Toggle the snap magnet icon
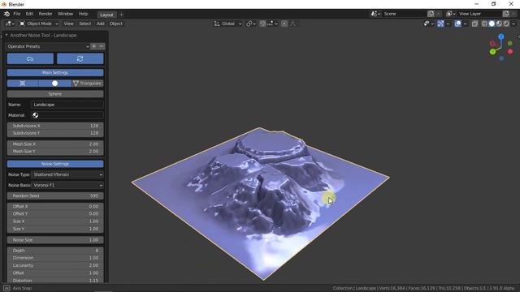The height and width of the screenshot is (292, 520). (262, 24)
